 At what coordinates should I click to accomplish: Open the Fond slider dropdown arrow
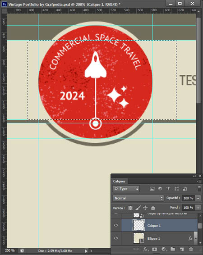(198, 208)
